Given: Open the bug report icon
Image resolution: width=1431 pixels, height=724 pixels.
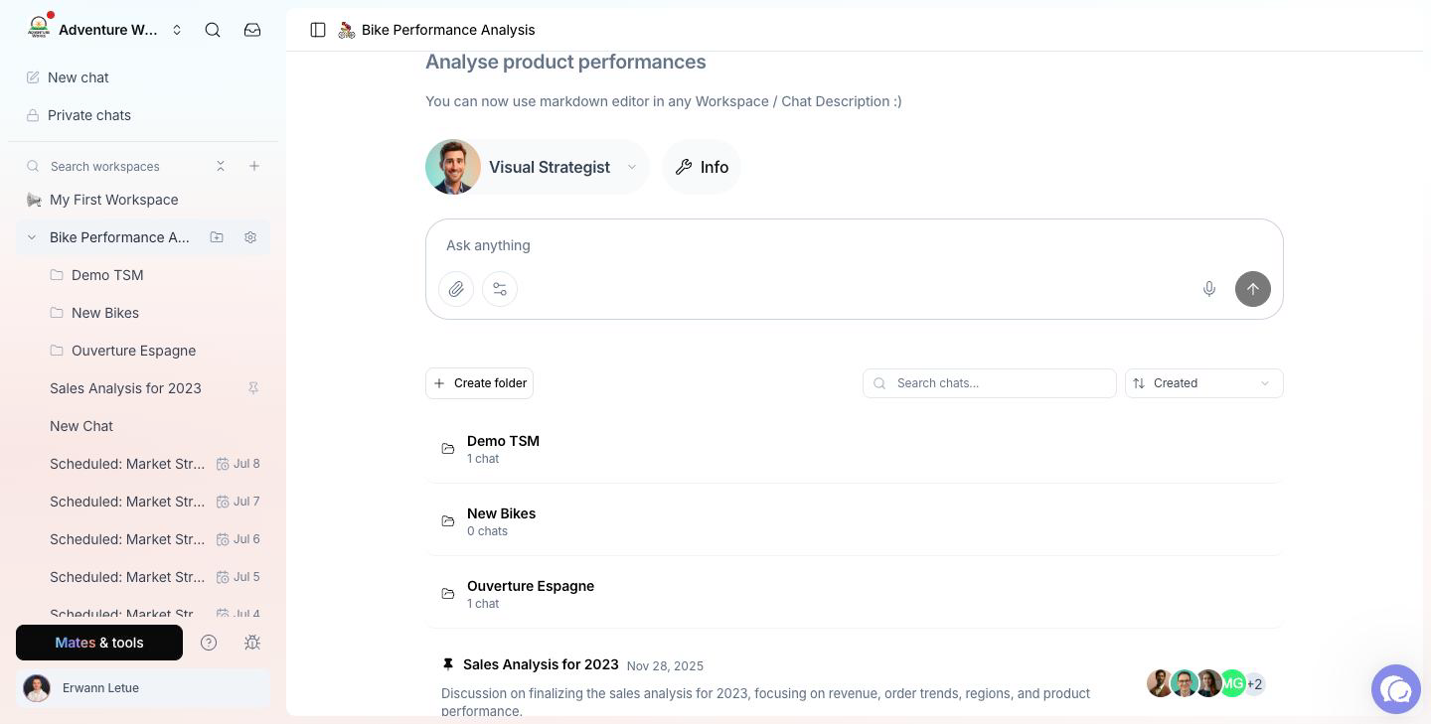Looking at the screenshot, I should (252, 643).
